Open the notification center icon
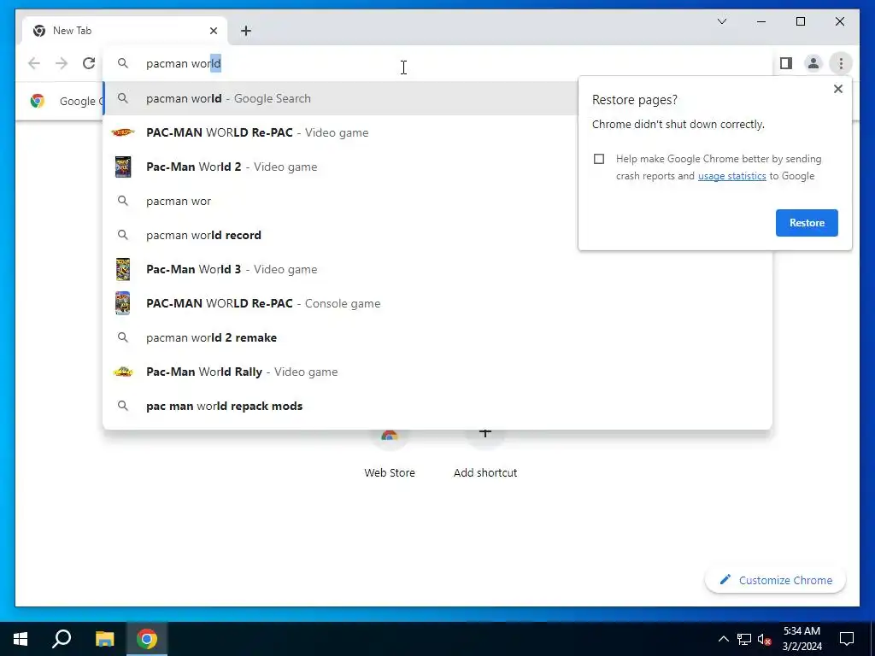 click(847, 639)
